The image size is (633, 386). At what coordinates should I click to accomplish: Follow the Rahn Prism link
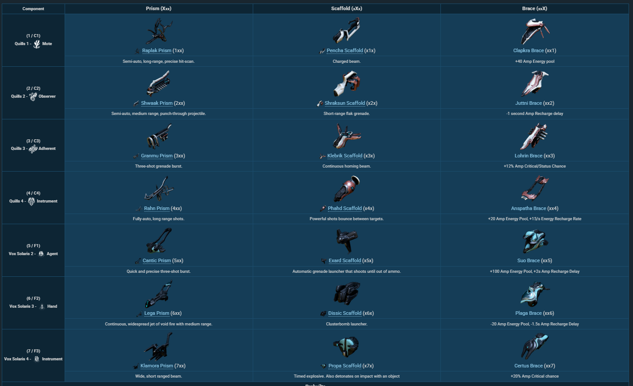(x=157, y=208)
